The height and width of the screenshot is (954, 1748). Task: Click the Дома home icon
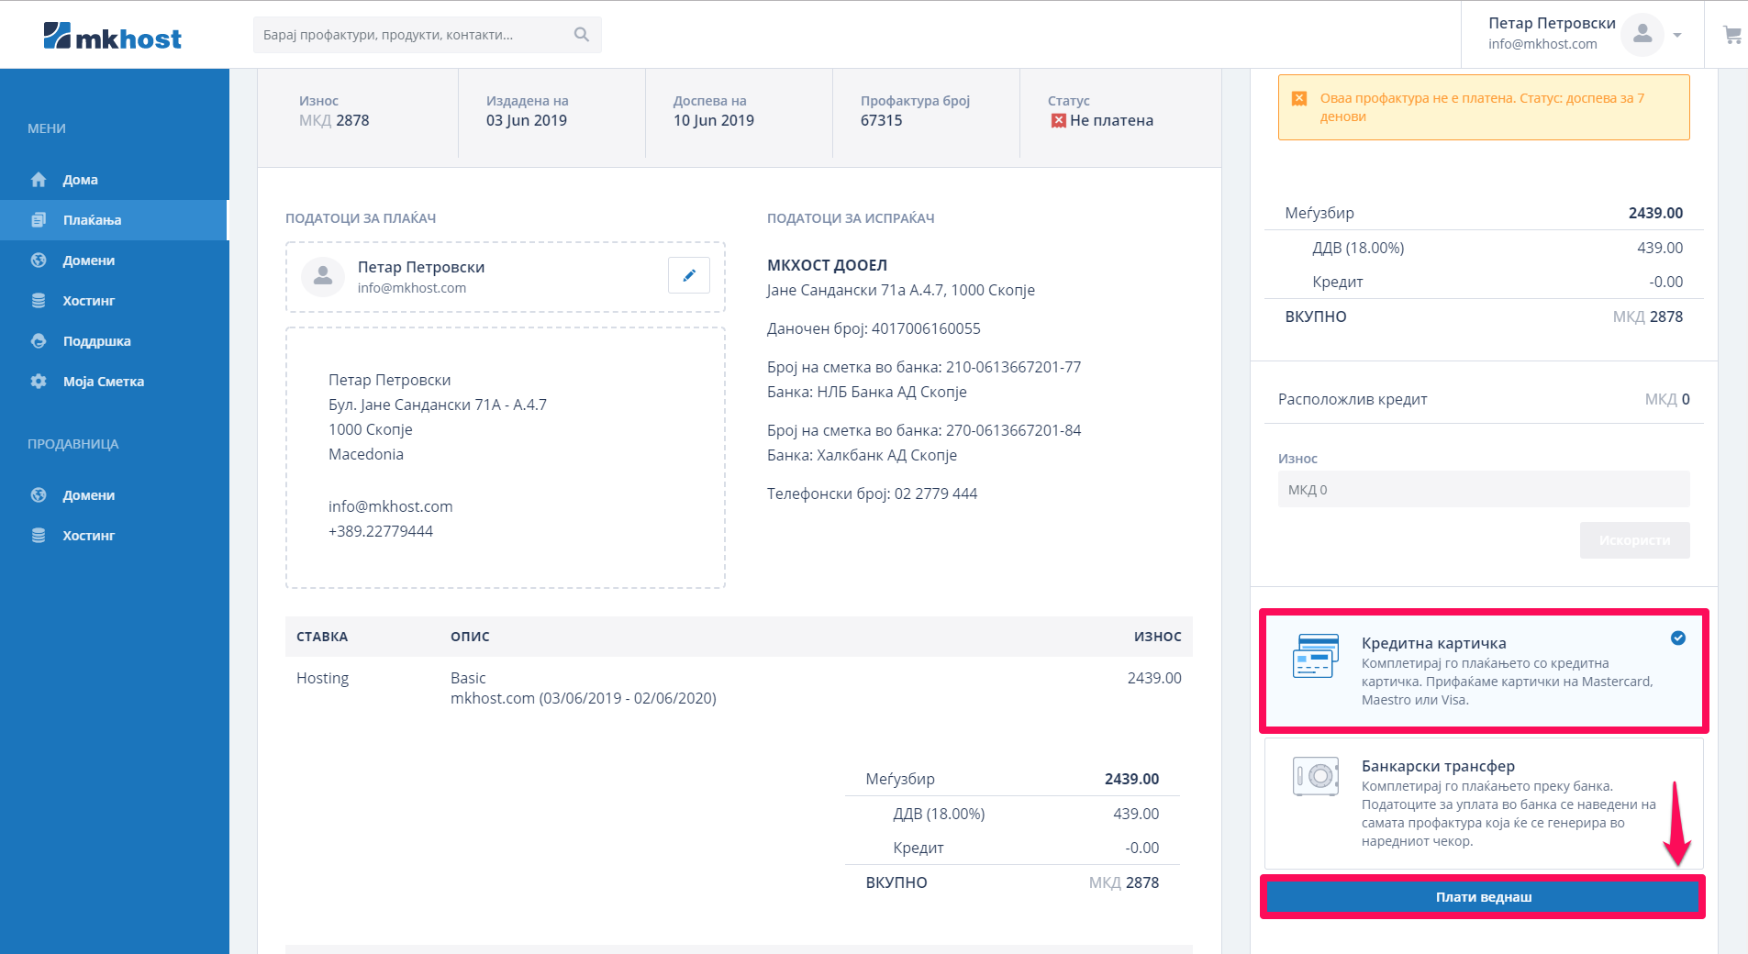(x=39, y=180)
